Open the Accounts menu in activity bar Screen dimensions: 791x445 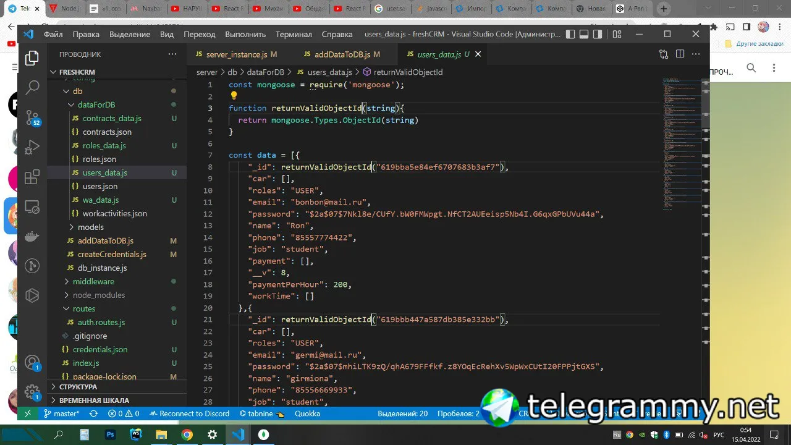pos(32,363)
